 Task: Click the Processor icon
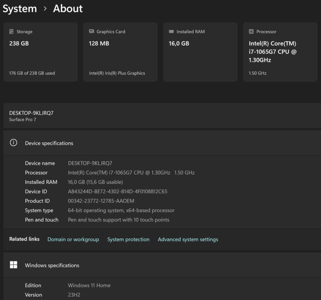(x=251, y=32)
